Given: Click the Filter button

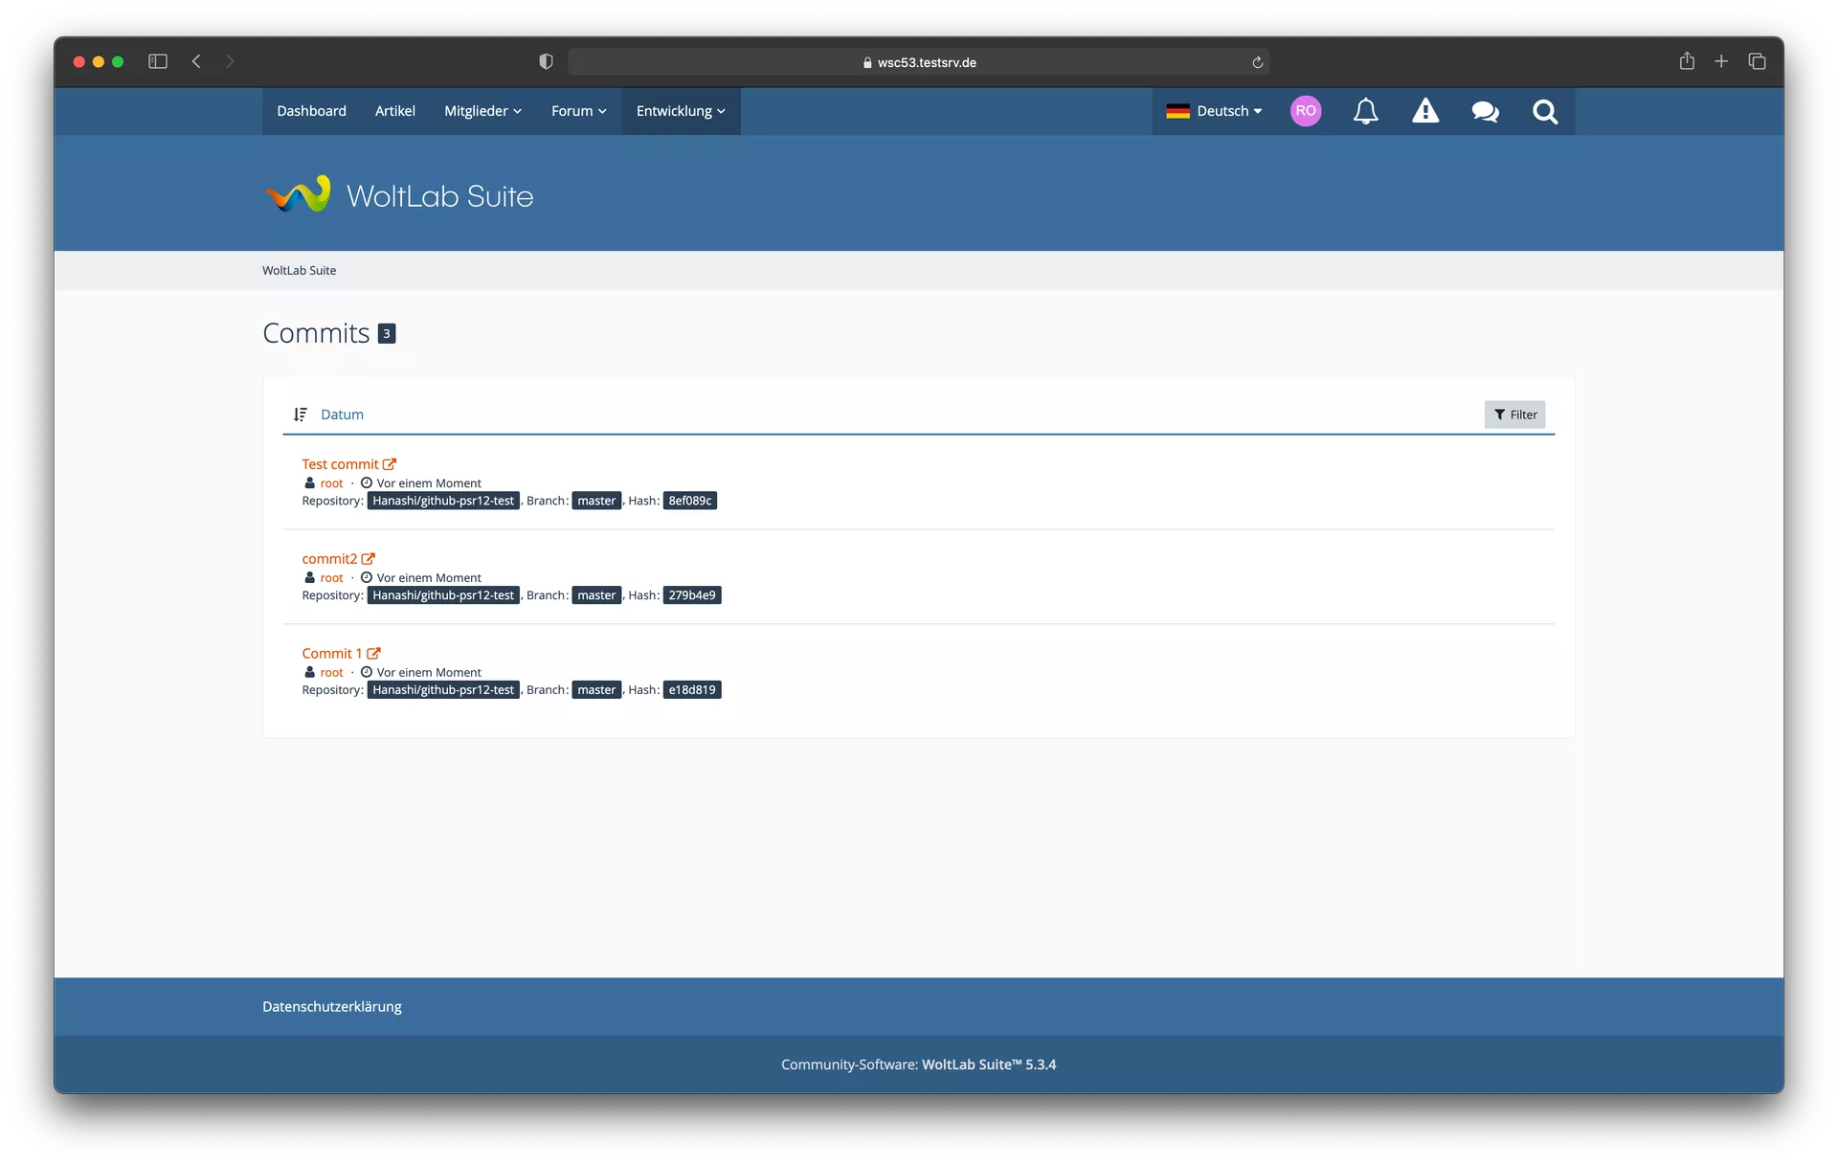Looking at the screenshot, I should tap(1514, 414).
